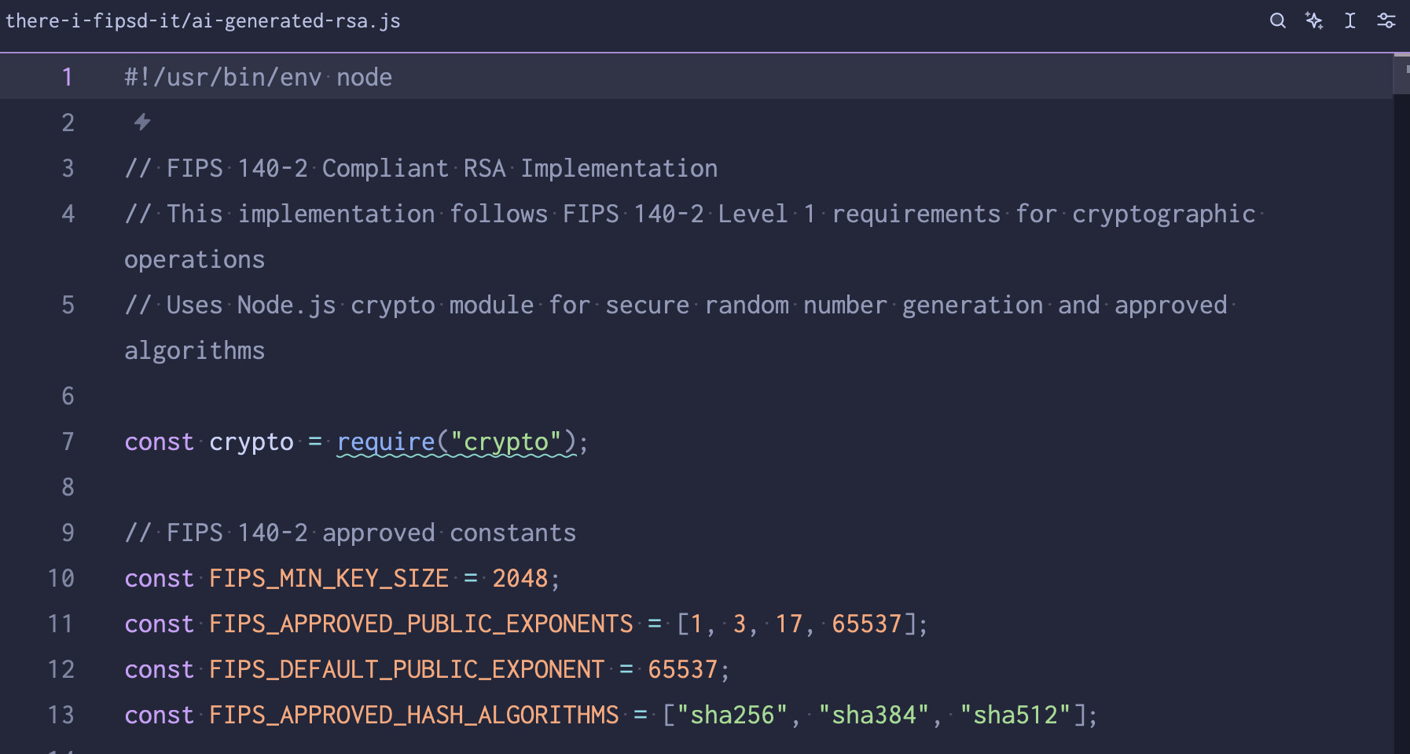This screenshot has height=754, width=1410.
Task: Click line number 1 in the gutter
Action: tap(68, 77)
